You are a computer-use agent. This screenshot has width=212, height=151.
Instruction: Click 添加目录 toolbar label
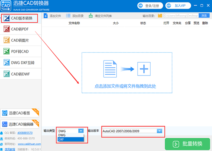(x=78, y=16)
